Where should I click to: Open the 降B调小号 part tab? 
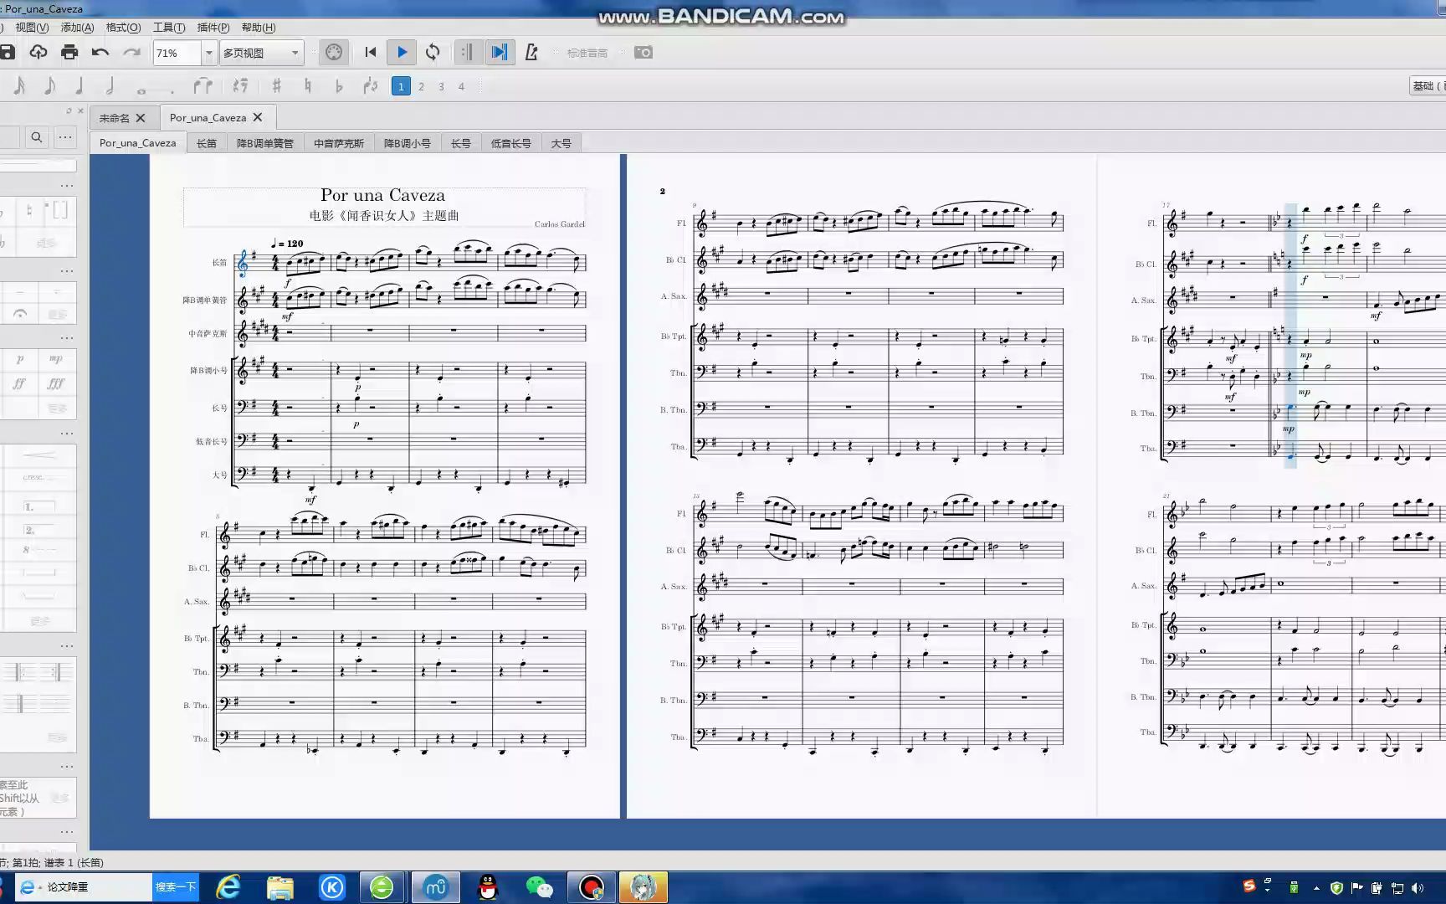tap(408, 143)
